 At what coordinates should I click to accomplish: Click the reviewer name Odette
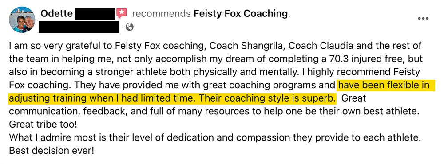coord(57,14)
